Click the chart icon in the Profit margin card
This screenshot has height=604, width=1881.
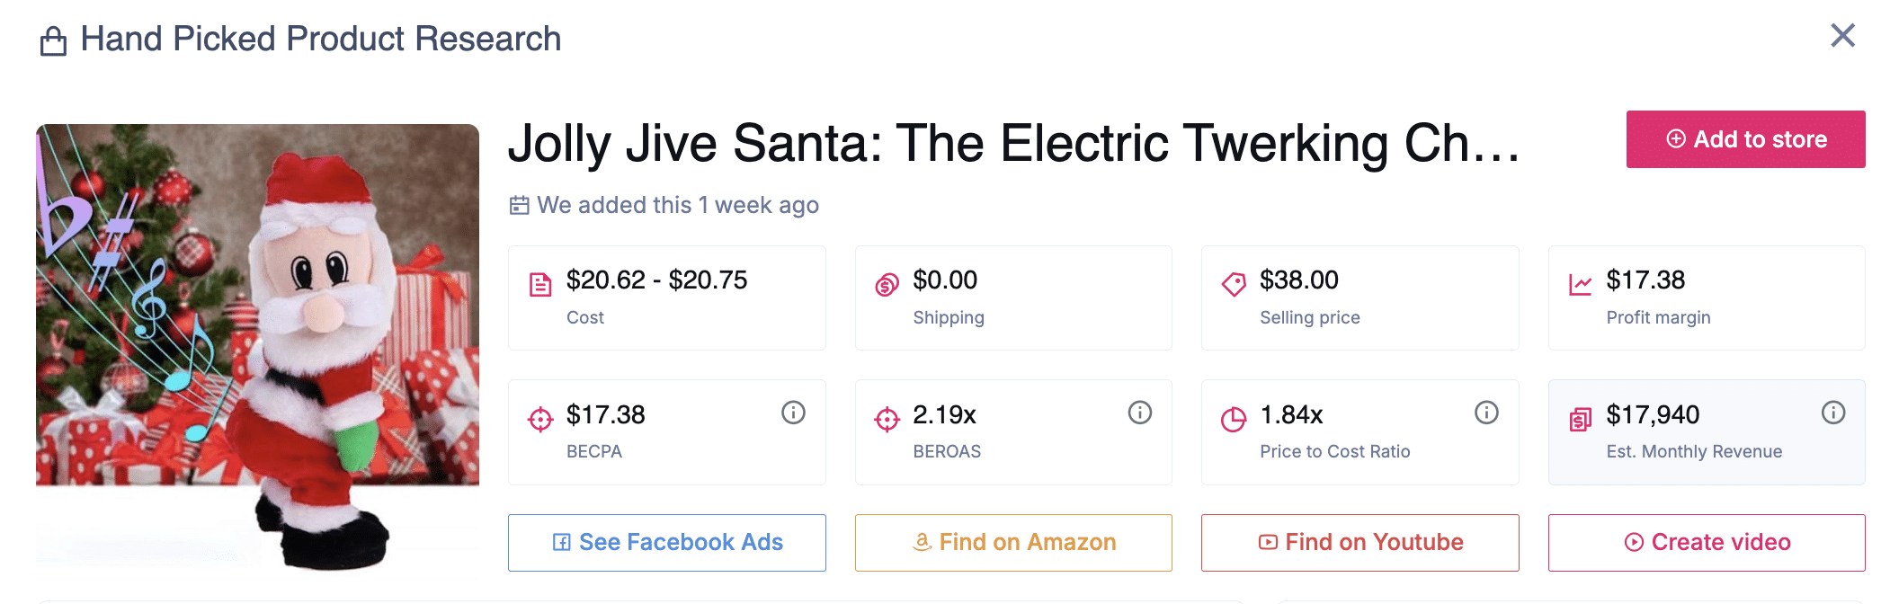pos(1579,281)
